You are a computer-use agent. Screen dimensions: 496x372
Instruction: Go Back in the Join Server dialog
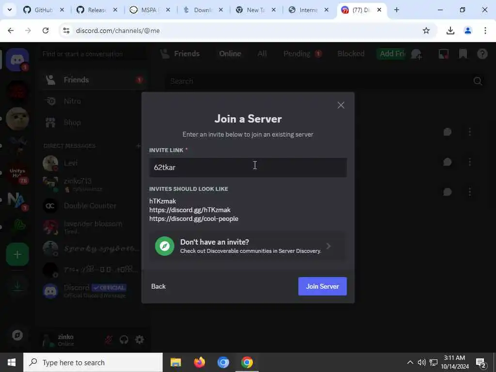158,286
